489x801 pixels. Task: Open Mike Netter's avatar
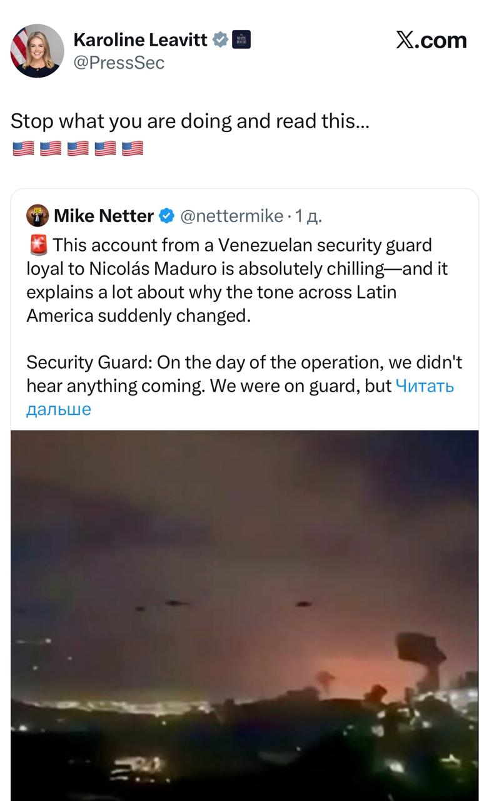pyautogui.click(x=38, y=216)
